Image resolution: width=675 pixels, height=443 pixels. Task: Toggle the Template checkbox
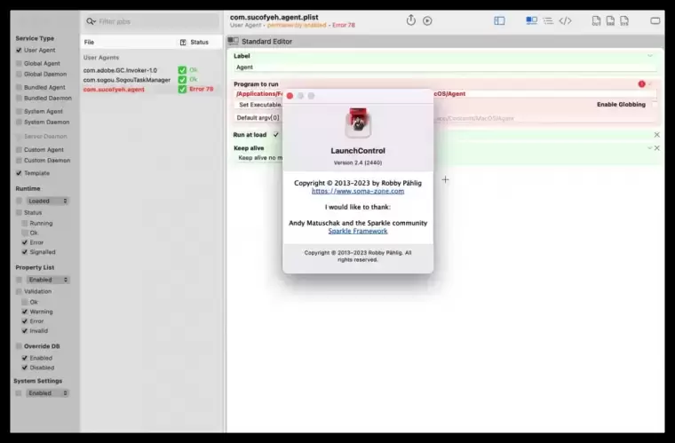coord(19,173)
